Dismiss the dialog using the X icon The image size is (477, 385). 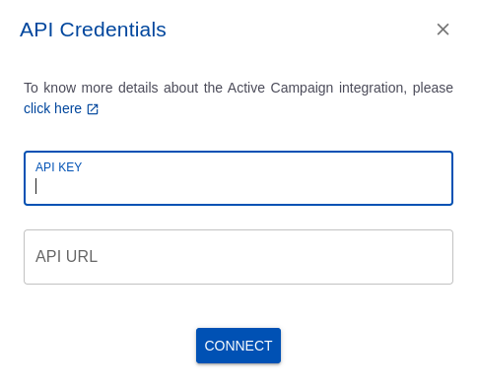(x=443, y=30)
